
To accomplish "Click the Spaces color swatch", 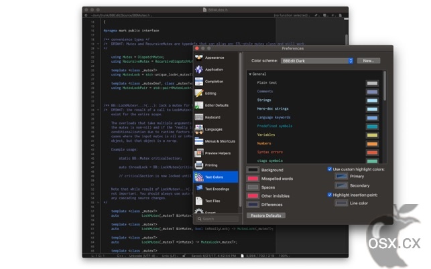I will (x=253, y=187).
